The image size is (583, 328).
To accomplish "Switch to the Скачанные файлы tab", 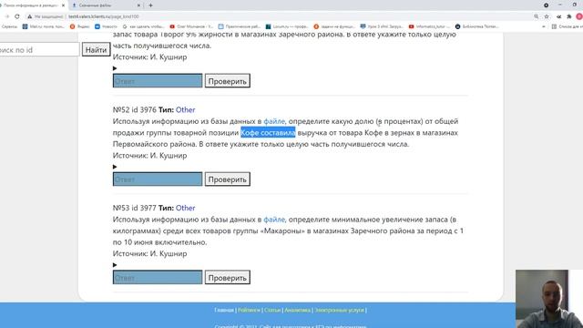I will (107, 5).
